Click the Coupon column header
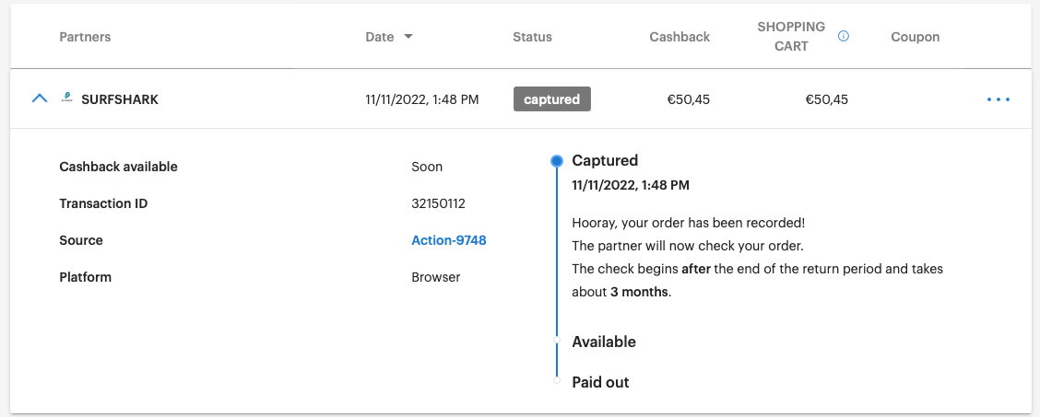 (916, 37)
